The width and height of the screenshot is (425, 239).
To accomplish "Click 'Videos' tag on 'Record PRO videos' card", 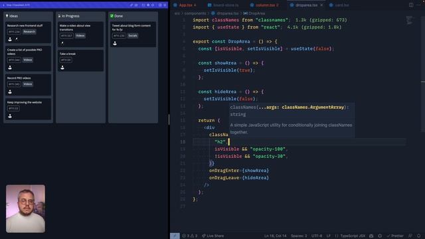I will click(x=28, y=84).
